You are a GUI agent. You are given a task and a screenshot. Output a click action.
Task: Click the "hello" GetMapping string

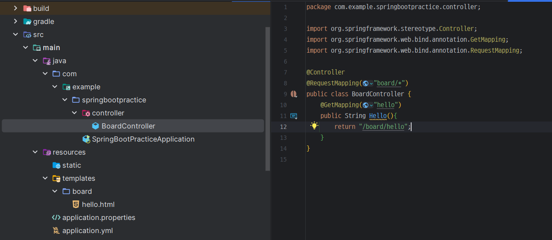point(385,105)
